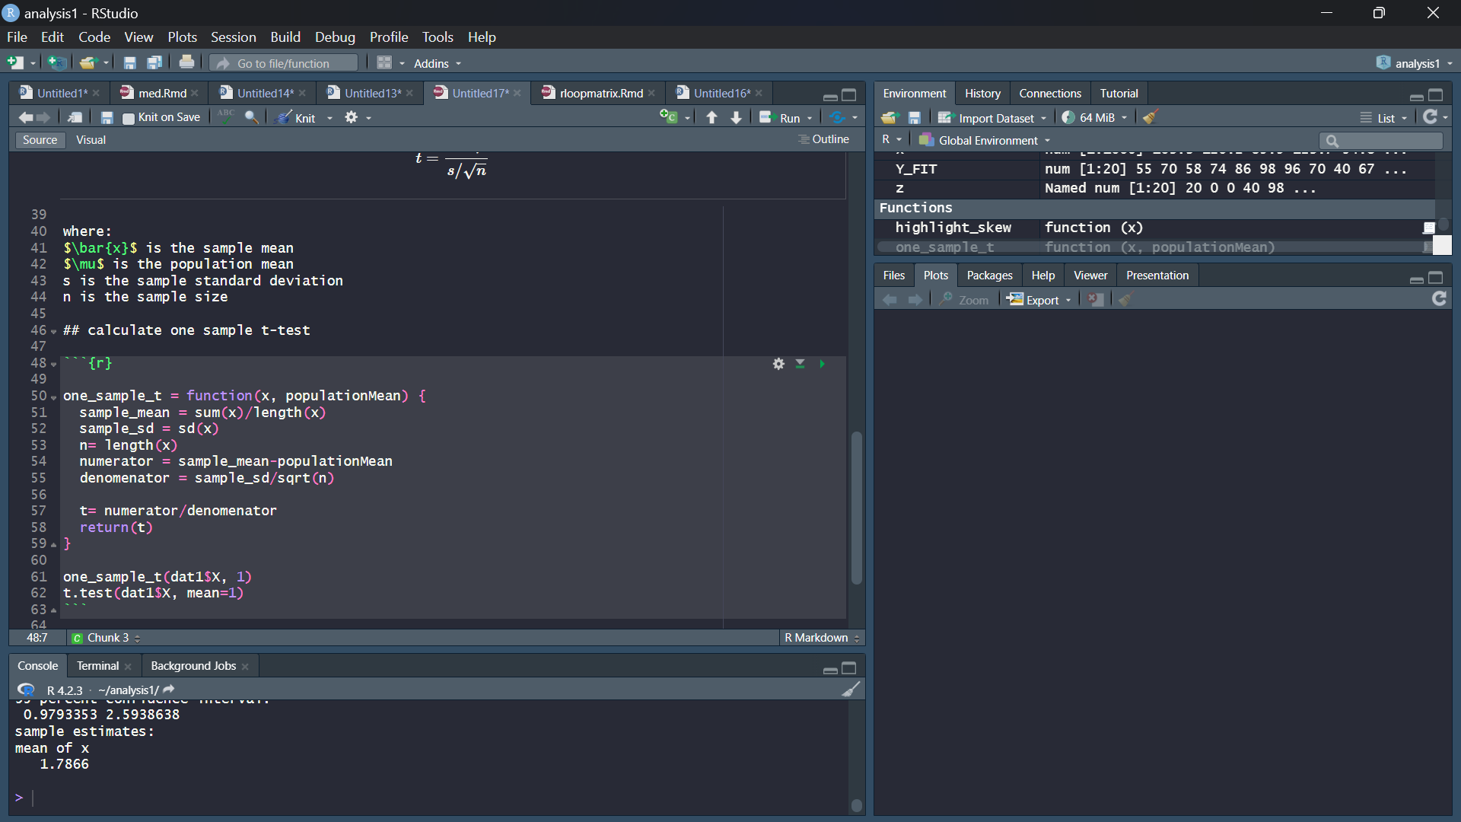This screenshot has width=1461, height=822.
Task: Change List view dropdown in Environment
Action: pyautogui.click(x=1384, y=118)
